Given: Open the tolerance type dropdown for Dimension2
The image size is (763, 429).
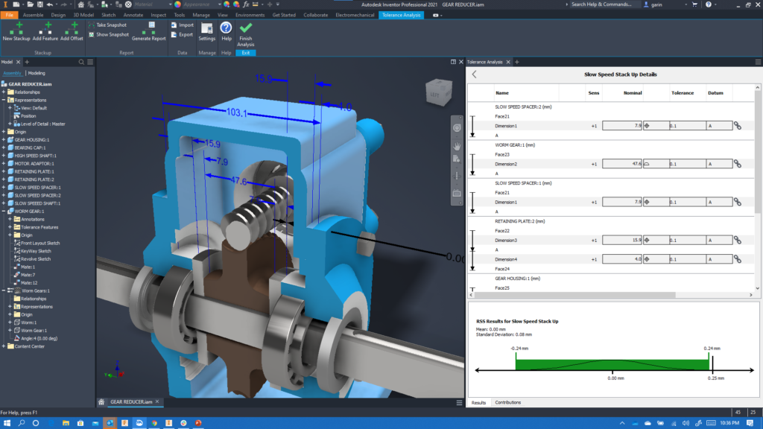Looking at the screenshot, I should pos(646,164).
